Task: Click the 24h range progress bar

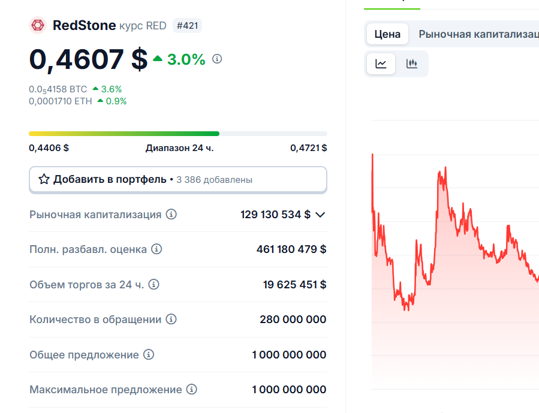Action: click(x=177, y=134)
